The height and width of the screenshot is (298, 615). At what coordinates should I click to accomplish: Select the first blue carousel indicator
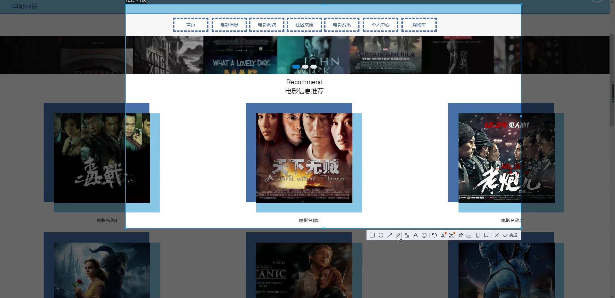[296, 67]
